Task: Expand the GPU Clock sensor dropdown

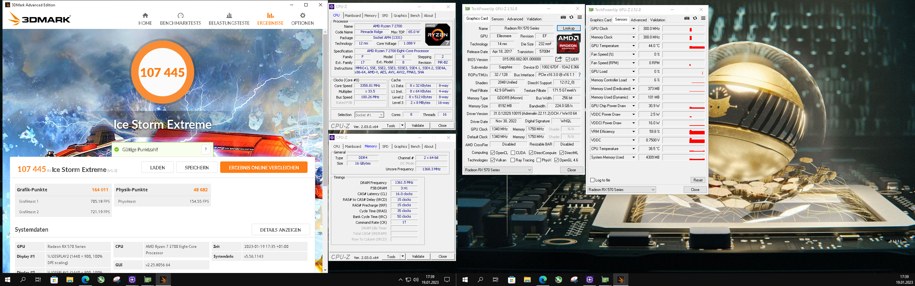Action: (633, 29)
